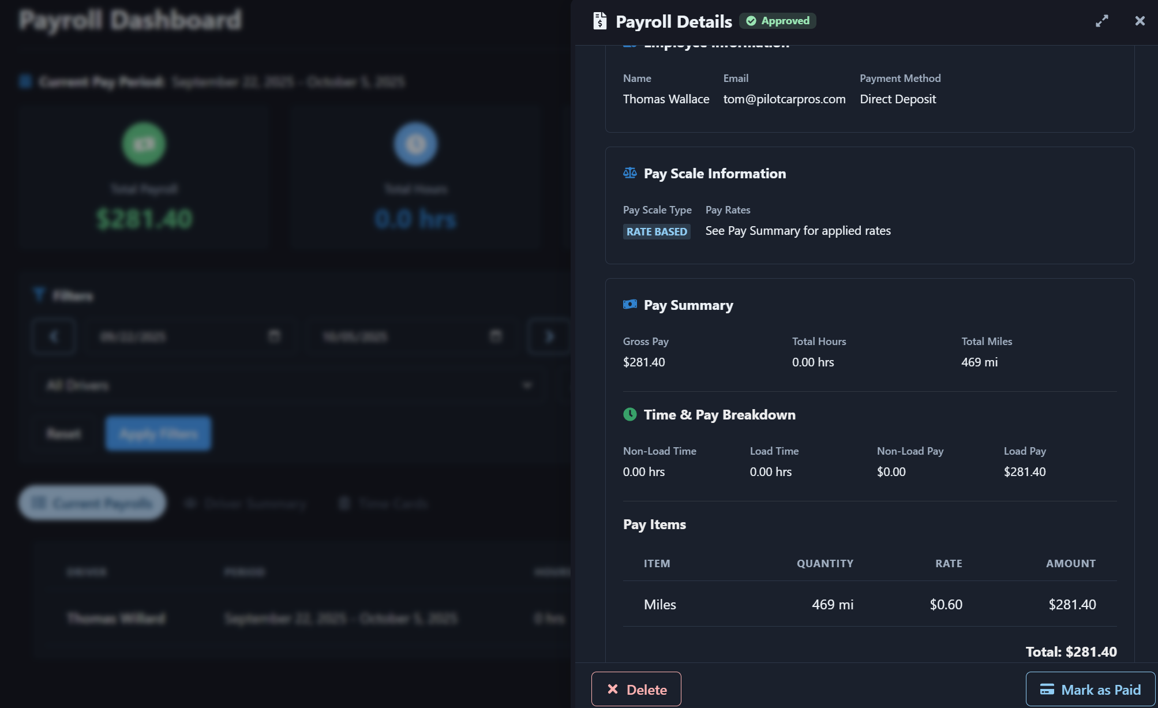The image size is (1158, 708).
Task: Click the Time & Pay Breakdown clock icon
Action: pyautogui.click(x=630, y=414)
